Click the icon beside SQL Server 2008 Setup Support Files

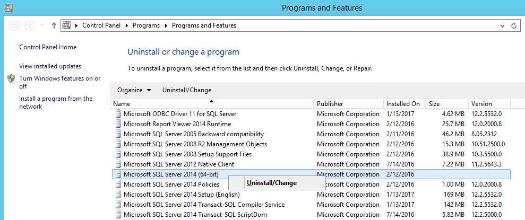(x=118, y=154)
